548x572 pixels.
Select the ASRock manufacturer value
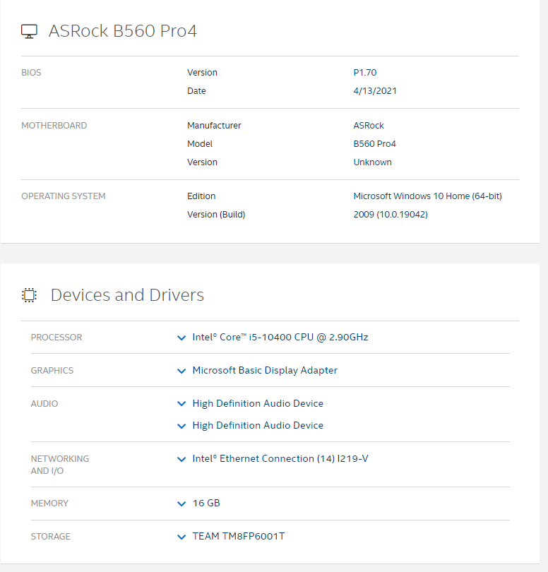click(369, 125)
